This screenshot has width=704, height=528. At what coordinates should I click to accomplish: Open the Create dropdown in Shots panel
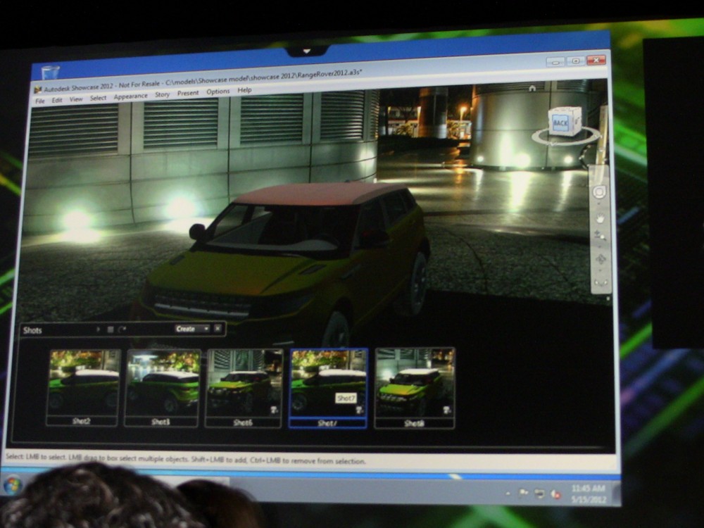(192, 329)
